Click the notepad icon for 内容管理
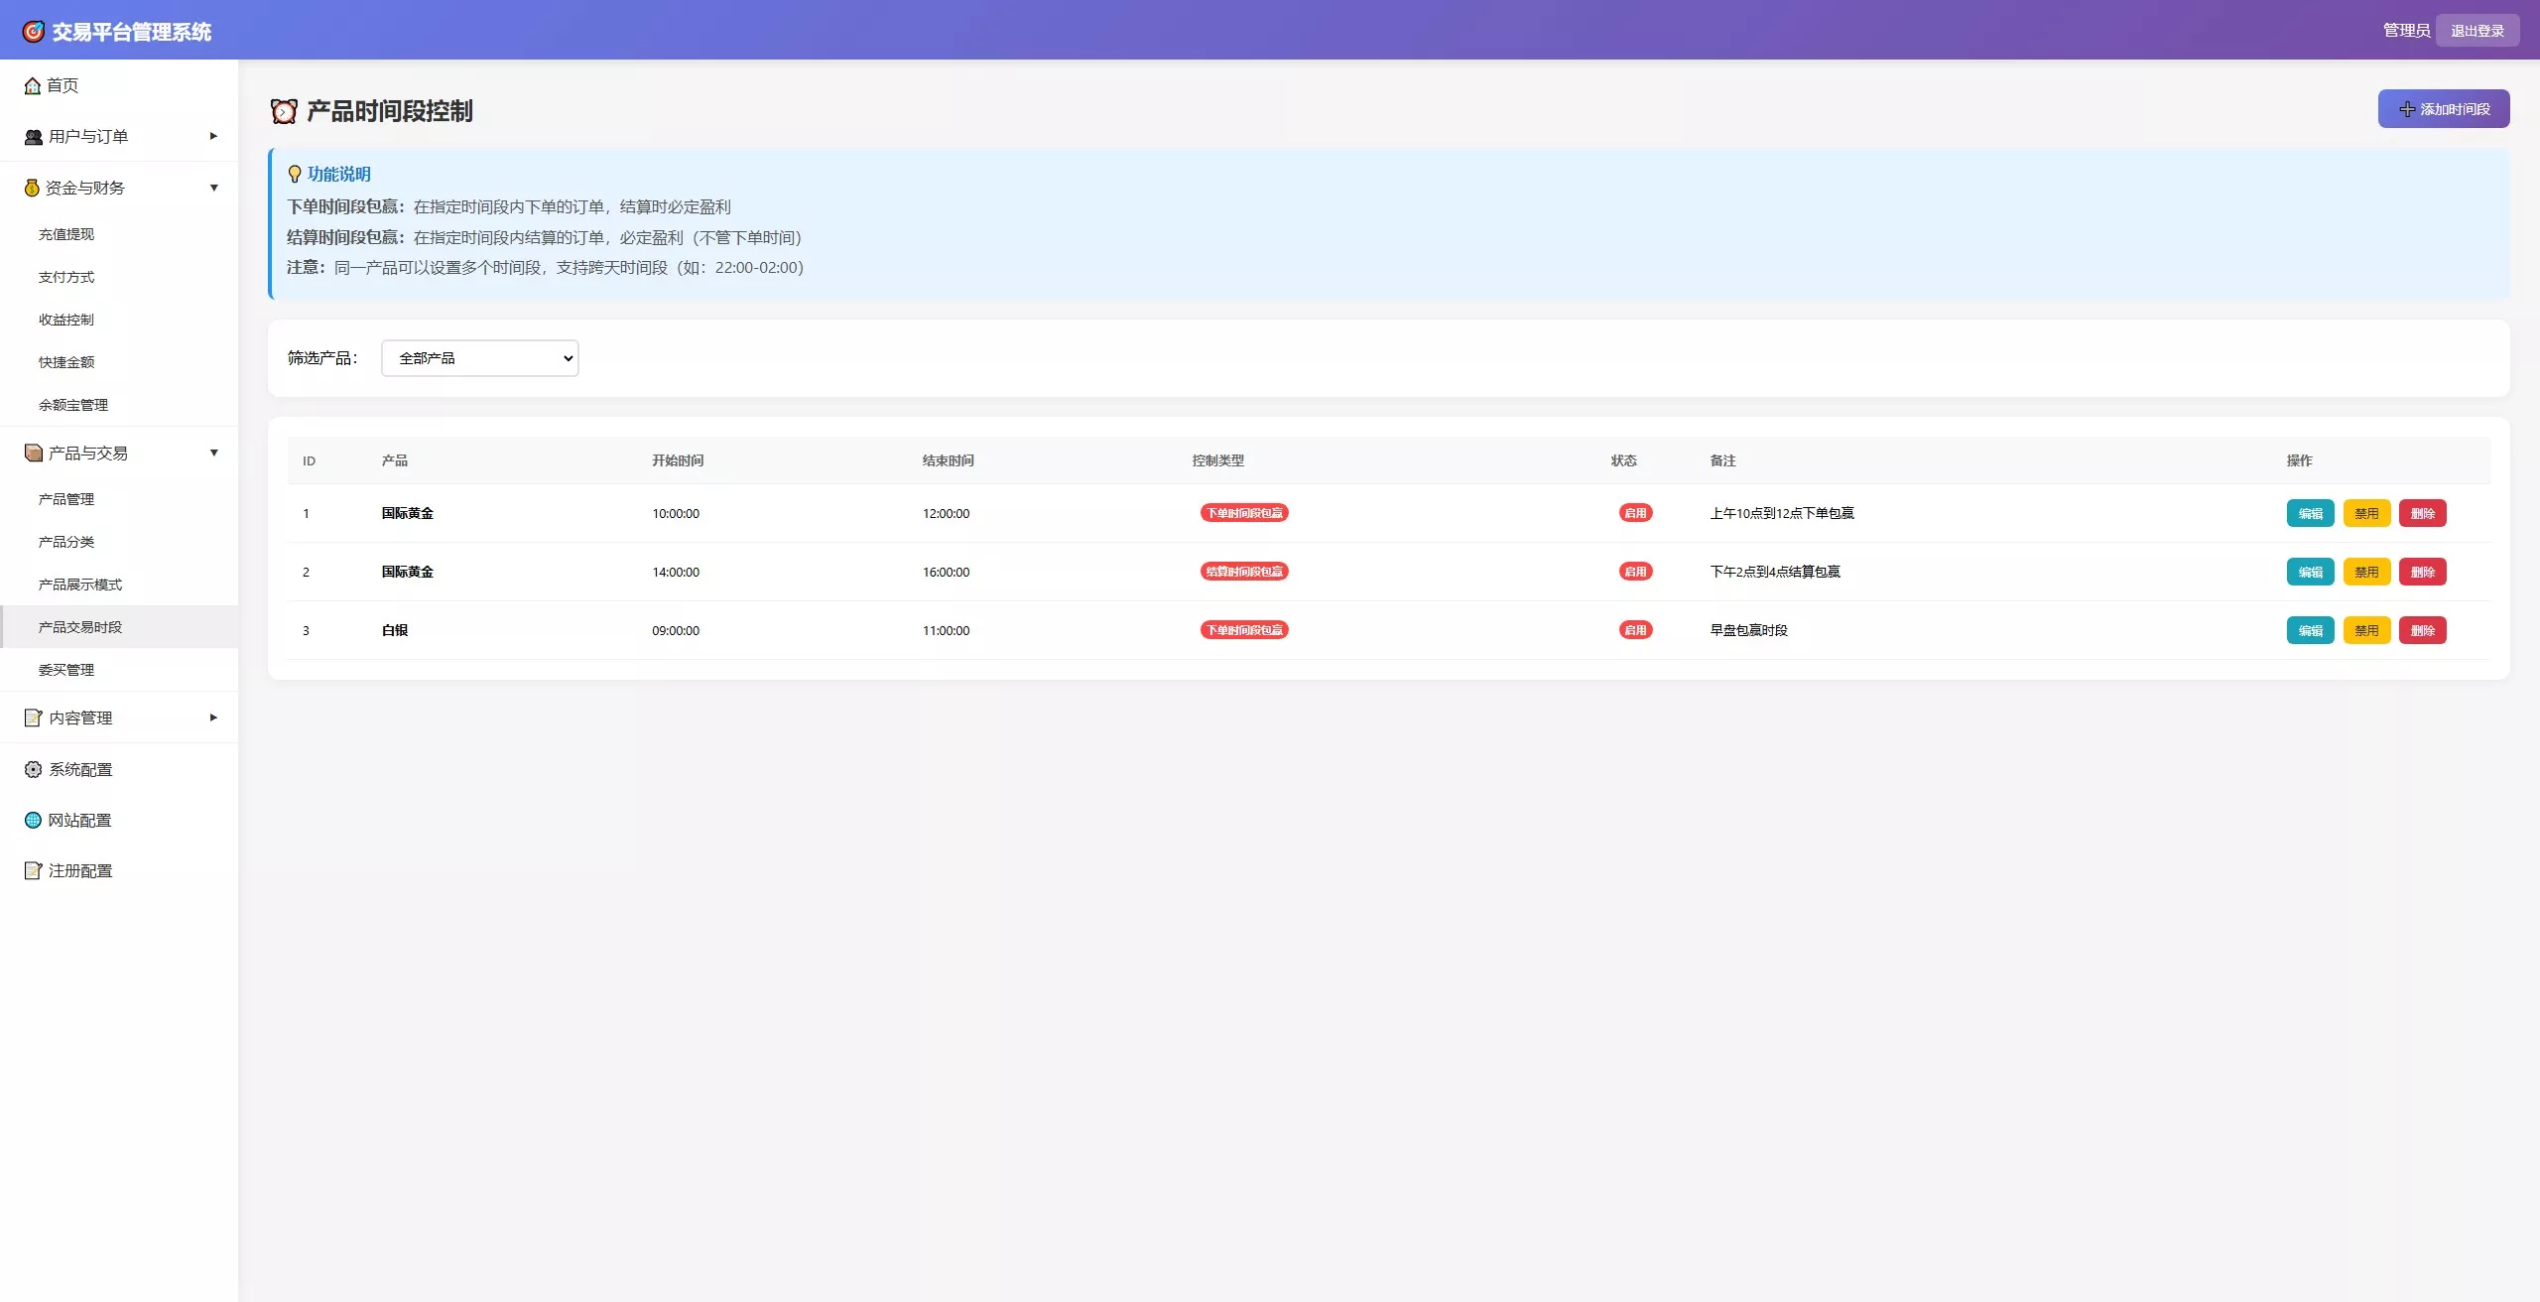The width and height of the screenshot is (2540, 1302). click(34, 717)
